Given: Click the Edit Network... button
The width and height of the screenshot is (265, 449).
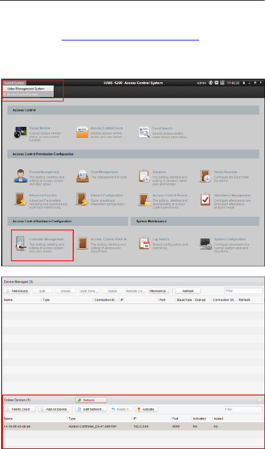Looking at the screenshot, I should [x=91, y=409].
